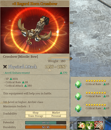Click the Anvil Enhancement stat line
Screen dimensions: 111x130
[35, 73]
